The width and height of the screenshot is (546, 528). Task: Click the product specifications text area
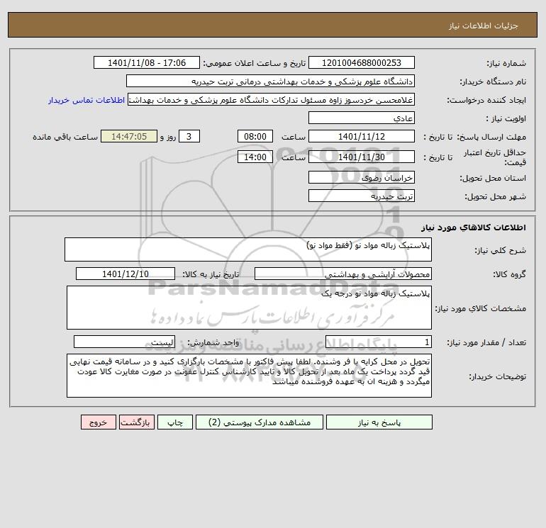[249, 308]
